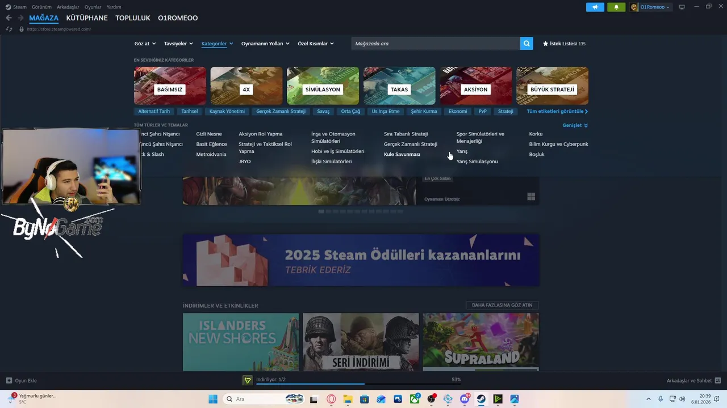Expand the Göz at dropdown
The image size is (727, 408).
coord(145,44)
